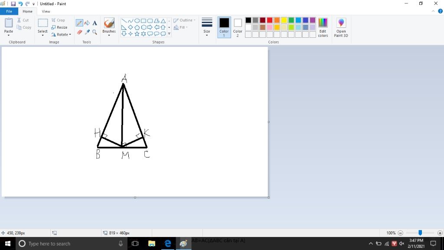This screenshot has height=250, width=444.
Task: Collapse the ribbon with the chevron
Action: click(x=433, y=11)
